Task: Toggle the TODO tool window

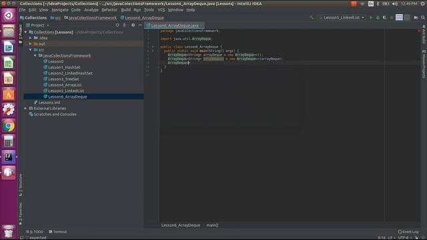Action: [x=35, y=232]
